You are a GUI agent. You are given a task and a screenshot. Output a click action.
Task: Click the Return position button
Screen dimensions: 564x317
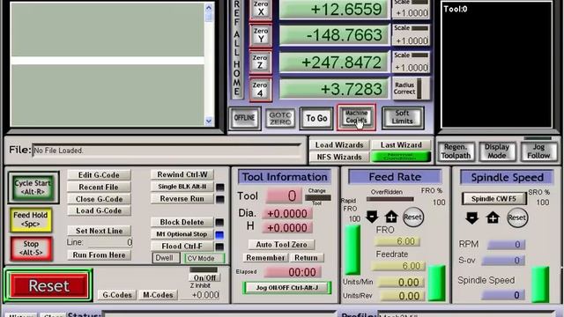[x=306, y=258]
